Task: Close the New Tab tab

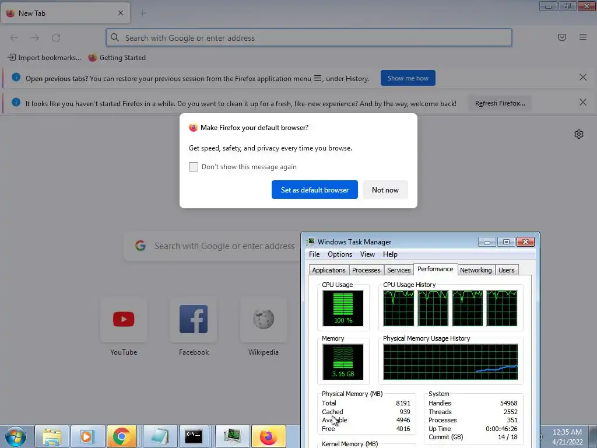Action: click(121, 13)
